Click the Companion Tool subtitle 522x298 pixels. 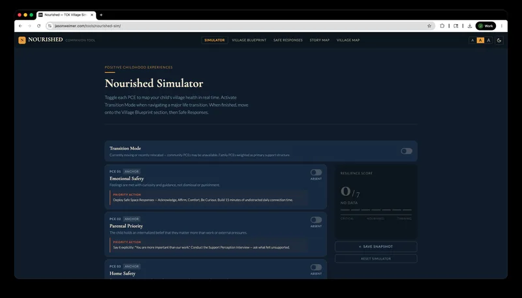pyautogui.click(x=80, y=40)
